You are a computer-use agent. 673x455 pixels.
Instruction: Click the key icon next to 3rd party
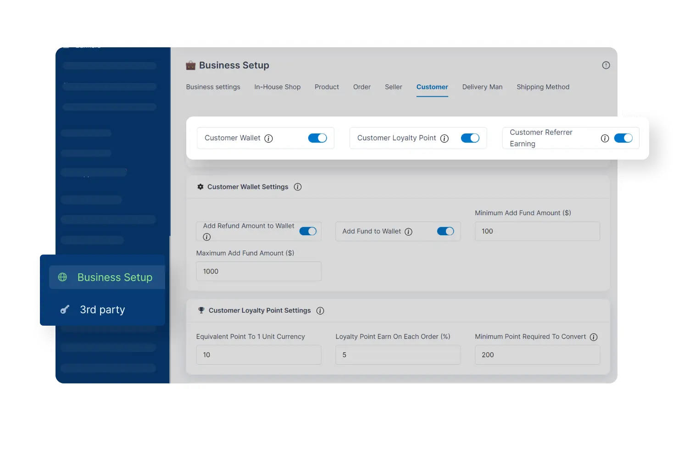tap(64, 309)
